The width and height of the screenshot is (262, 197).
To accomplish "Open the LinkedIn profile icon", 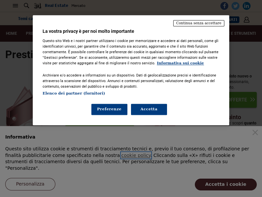I will [x=247, y=6].
